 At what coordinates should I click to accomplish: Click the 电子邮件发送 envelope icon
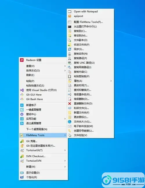click(70, 126)
